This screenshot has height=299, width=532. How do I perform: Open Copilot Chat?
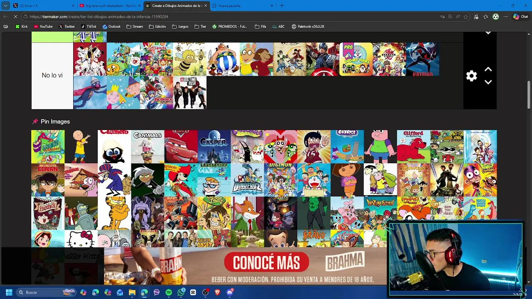coord(520,17)
